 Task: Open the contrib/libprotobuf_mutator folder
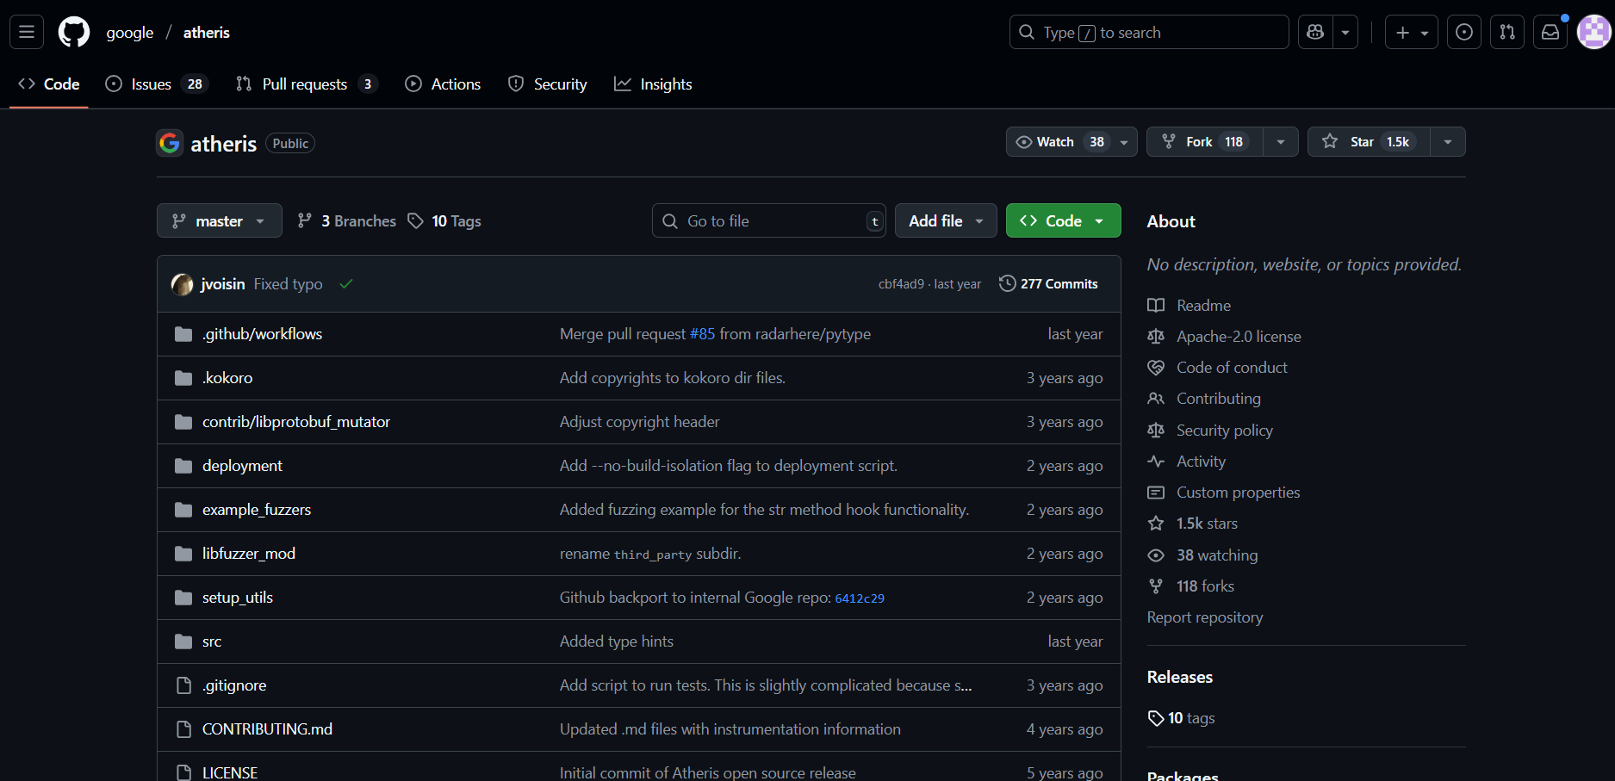point(296,422)
